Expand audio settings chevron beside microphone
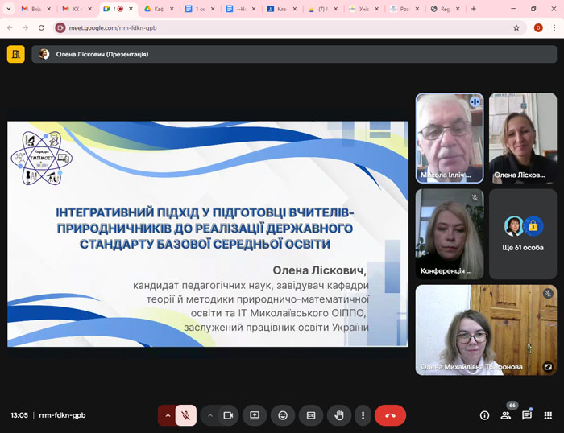This screenshot has width=564, height=433. pos(168,415)
